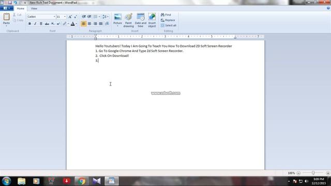
Task: Toggle Subscript formatting
Action: (53, 24)
